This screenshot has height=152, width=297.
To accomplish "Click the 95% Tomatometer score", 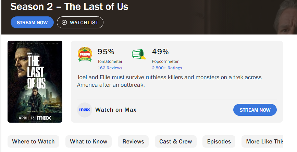I will click(x=106, y=52).
